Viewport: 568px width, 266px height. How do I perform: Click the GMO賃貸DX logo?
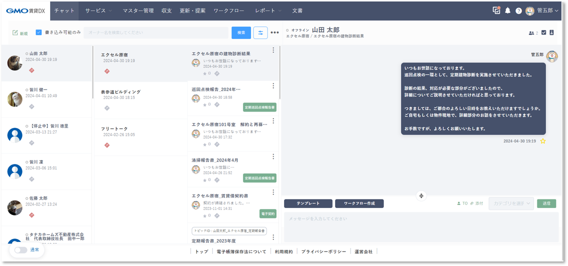point(26,11)
